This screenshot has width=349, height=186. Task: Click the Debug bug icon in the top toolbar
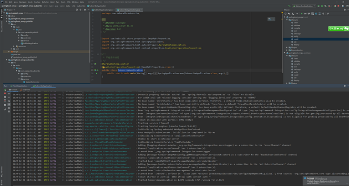322,6
